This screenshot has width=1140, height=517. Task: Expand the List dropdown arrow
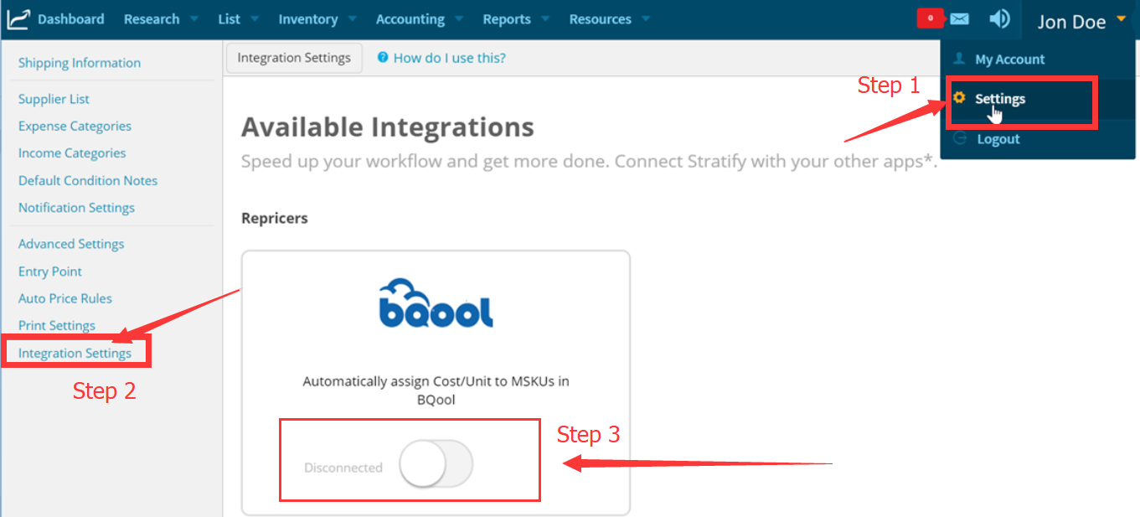[254, 19]
